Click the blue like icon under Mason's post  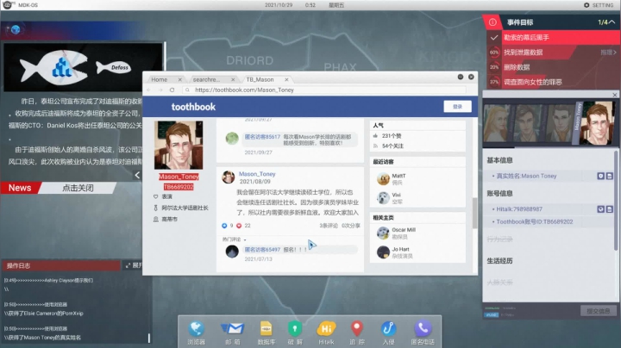[224, 226]
